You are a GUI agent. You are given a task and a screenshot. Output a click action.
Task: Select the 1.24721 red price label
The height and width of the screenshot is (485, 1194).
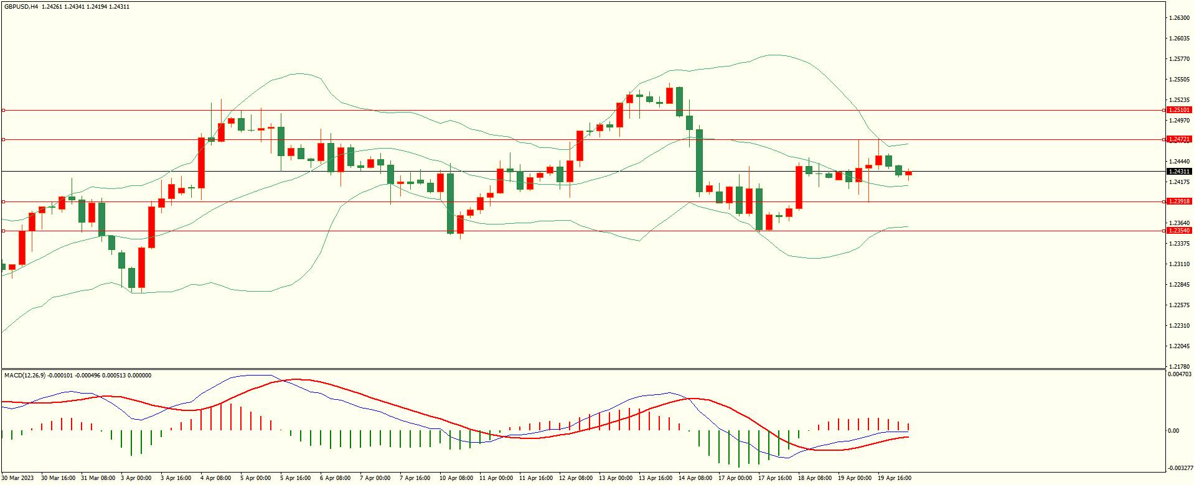click(x=1179, y=139)
